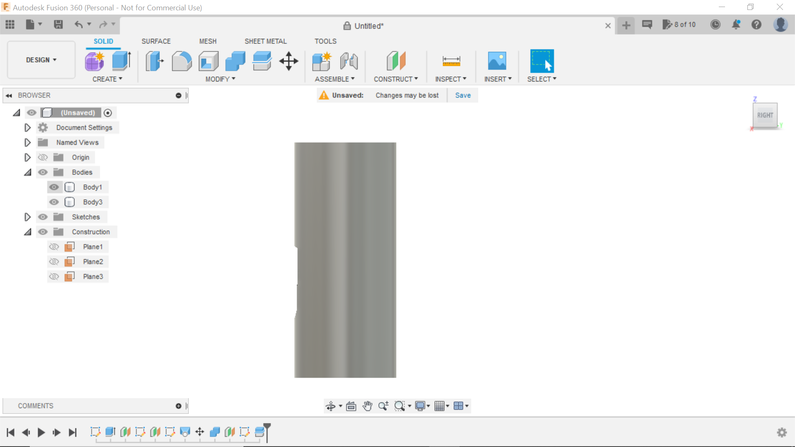
Task: Toggle visibility of Body1
Action: point(53,187)
